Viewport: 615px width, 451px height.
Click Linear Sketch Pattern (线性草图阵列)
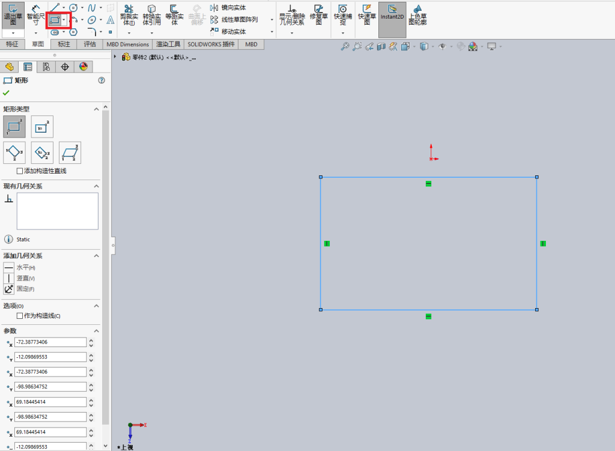pos(234,20)
